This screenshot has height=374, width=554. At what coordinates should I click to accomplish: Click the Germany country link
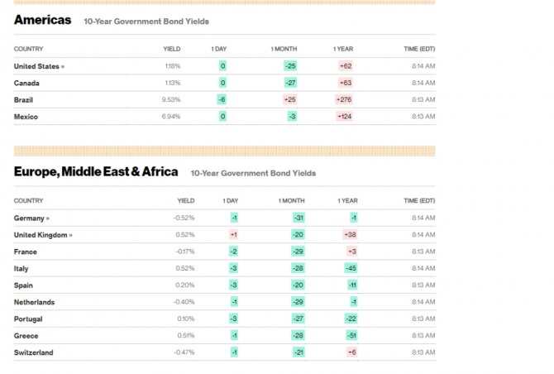(31, 218)
